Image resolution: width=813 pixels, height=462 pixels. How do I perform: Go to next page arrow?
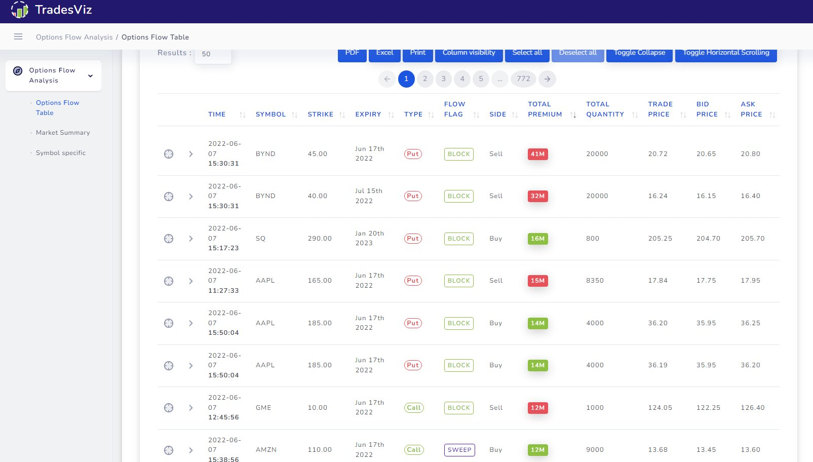pos(547,79)
